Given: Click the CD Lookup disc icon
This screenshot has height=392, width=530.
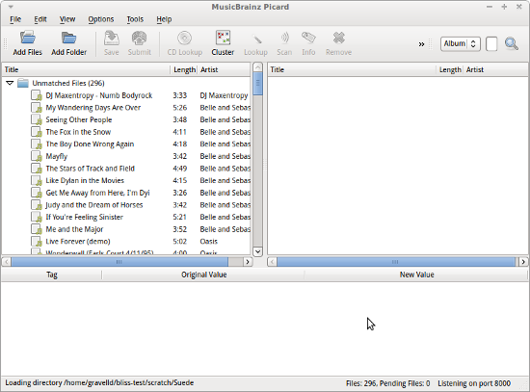Looking at the screenshot, I should pyautogui.click(x=185, y=38).
